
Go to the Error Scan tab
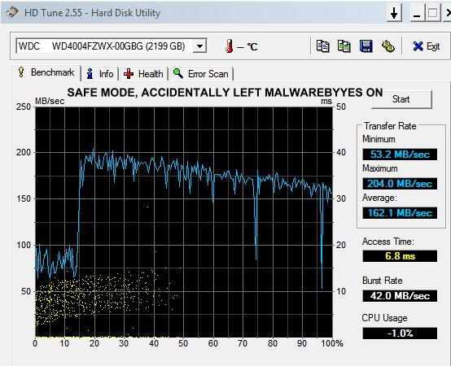201,74
